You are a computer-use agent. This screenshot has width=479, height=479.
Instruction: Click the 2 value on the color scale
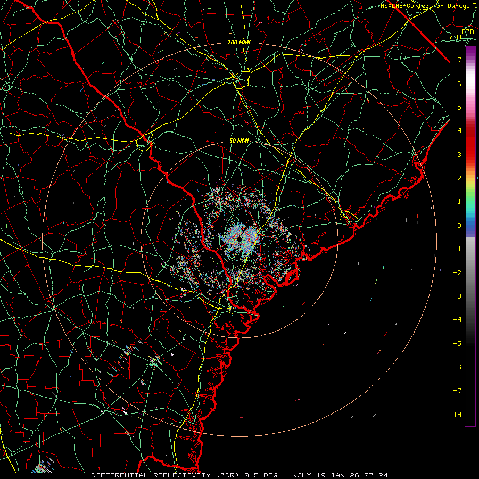(459, 178)
